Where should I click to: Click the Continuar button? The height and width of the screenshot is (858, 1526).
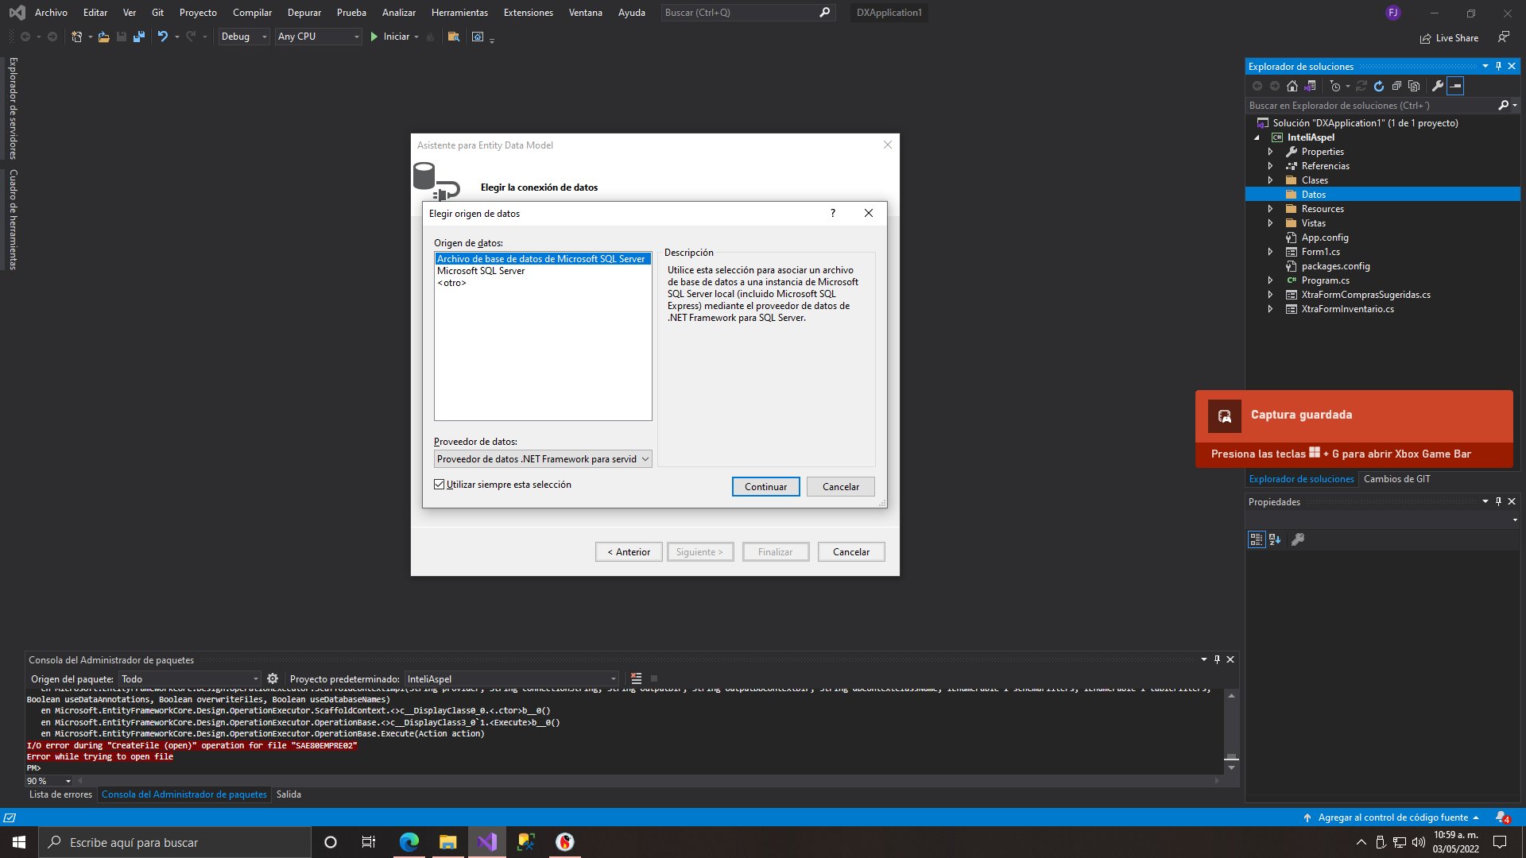765,487
